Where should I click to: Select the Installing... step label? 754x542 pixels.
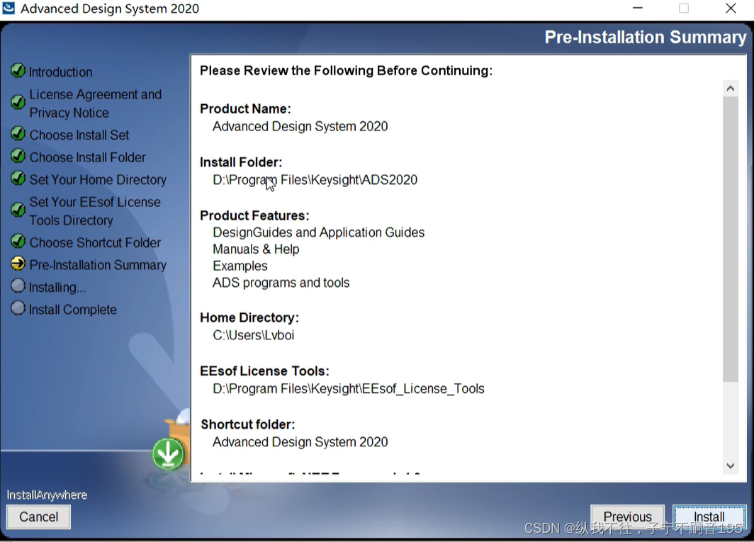[x=57, y=287]
